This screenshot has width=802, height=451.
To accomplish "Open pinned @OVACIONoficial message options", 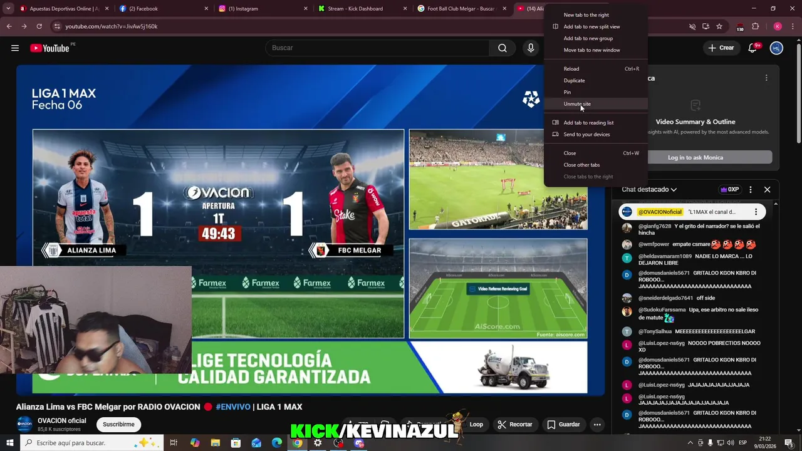I will 756,212.
